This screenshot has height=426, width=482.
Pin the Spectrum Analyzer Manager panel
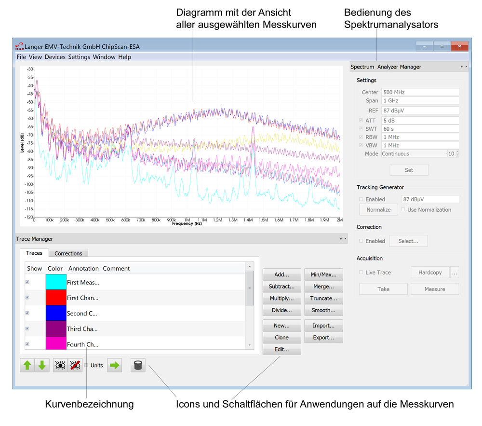tap(461, 67)
